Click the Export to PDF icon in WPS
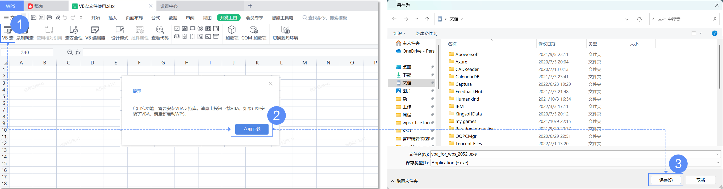 (x=41, y=18)
